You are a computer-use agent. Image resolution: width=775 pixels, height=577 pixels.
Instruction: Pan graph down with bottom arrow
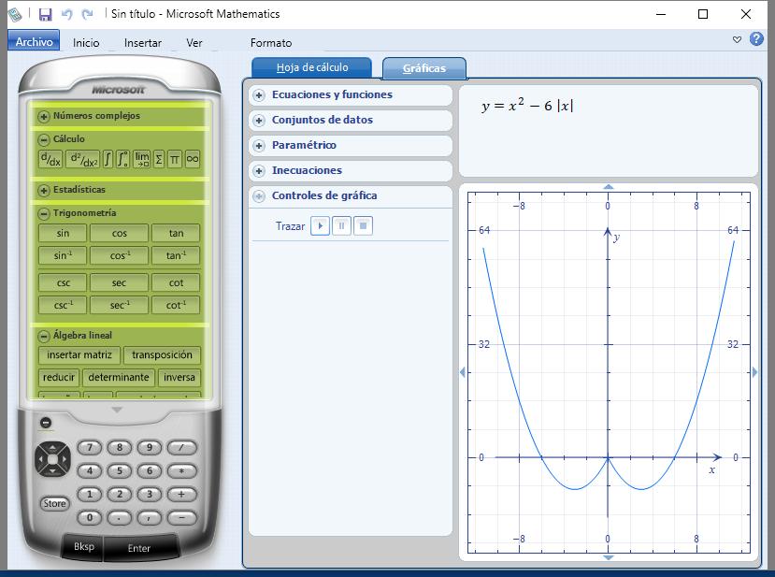(x=609, y=557)
